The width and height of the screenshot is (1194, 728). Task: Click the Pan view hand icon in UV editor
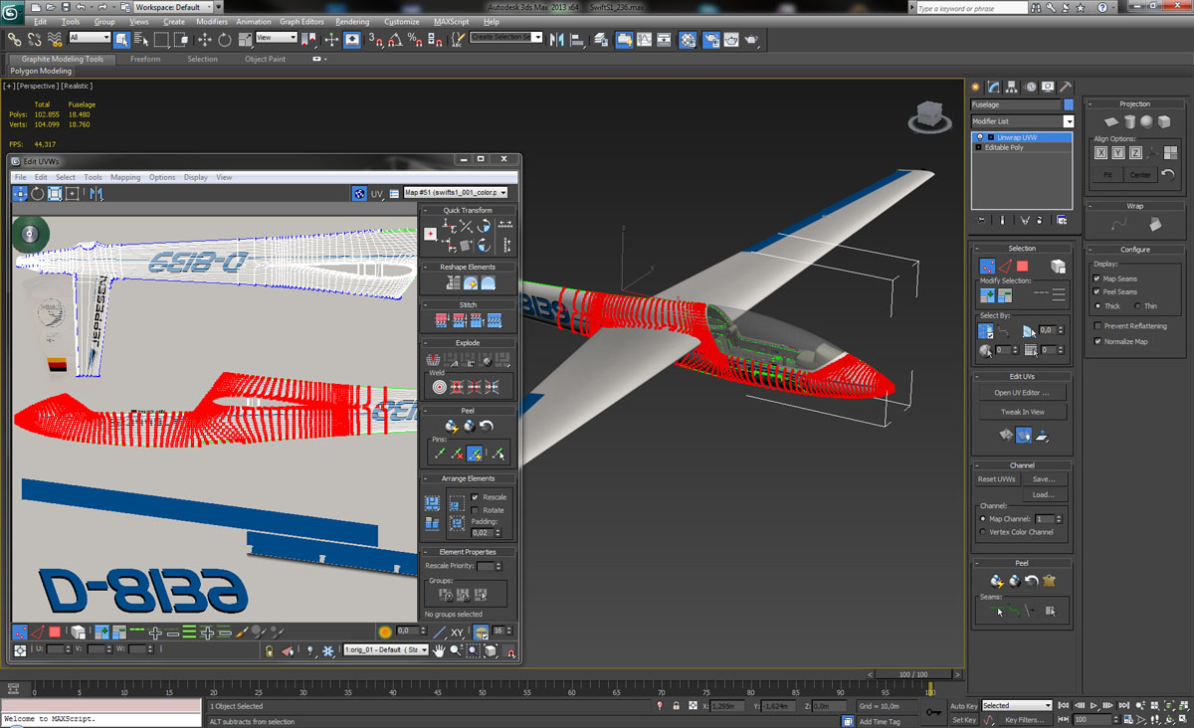point(438,650)
